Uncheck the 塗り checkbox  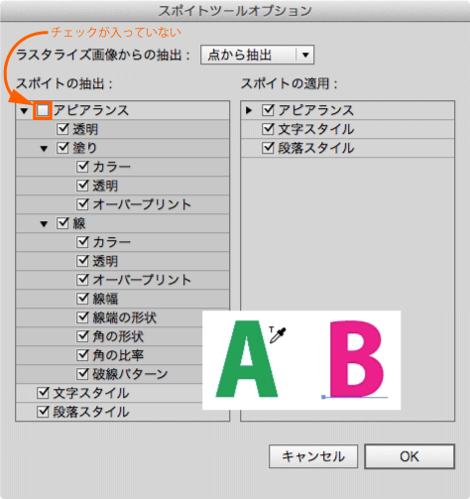click(x=62, y=148)
